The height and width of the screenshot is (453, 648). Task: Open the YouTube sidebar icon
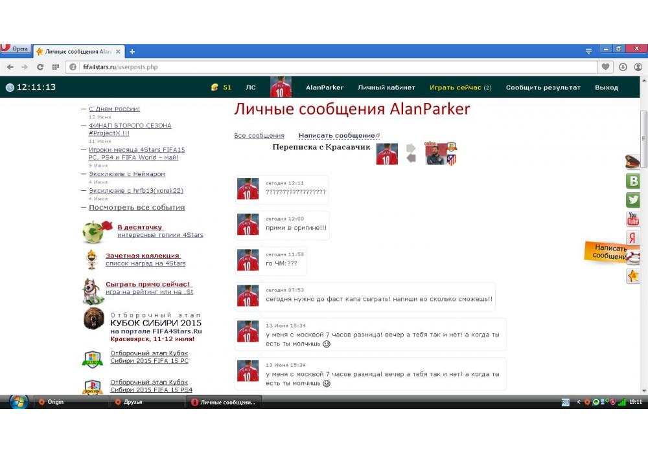click(x=632, y=219)
